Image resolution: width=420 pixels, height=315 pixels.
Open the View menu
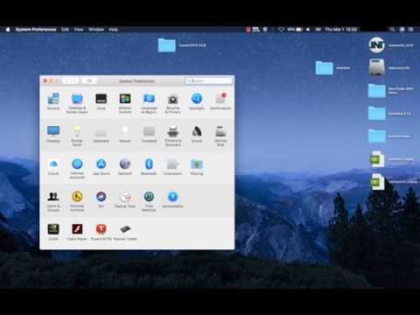pyautogui.click(x=79, y=30)
